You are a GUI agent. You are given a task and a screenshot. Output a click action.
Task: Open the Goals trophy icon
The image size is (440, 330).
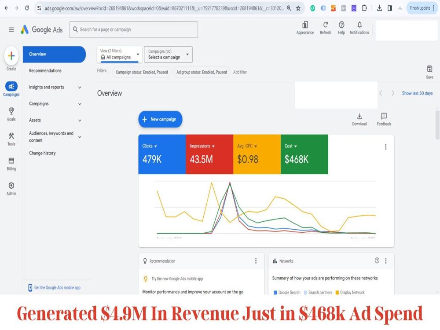11,111
